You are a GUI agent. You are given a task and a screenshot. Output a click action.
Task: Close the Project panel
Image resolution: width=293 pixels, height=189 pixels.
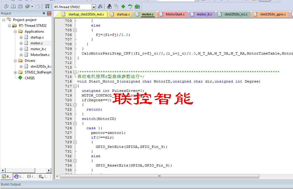coord(49,13)
